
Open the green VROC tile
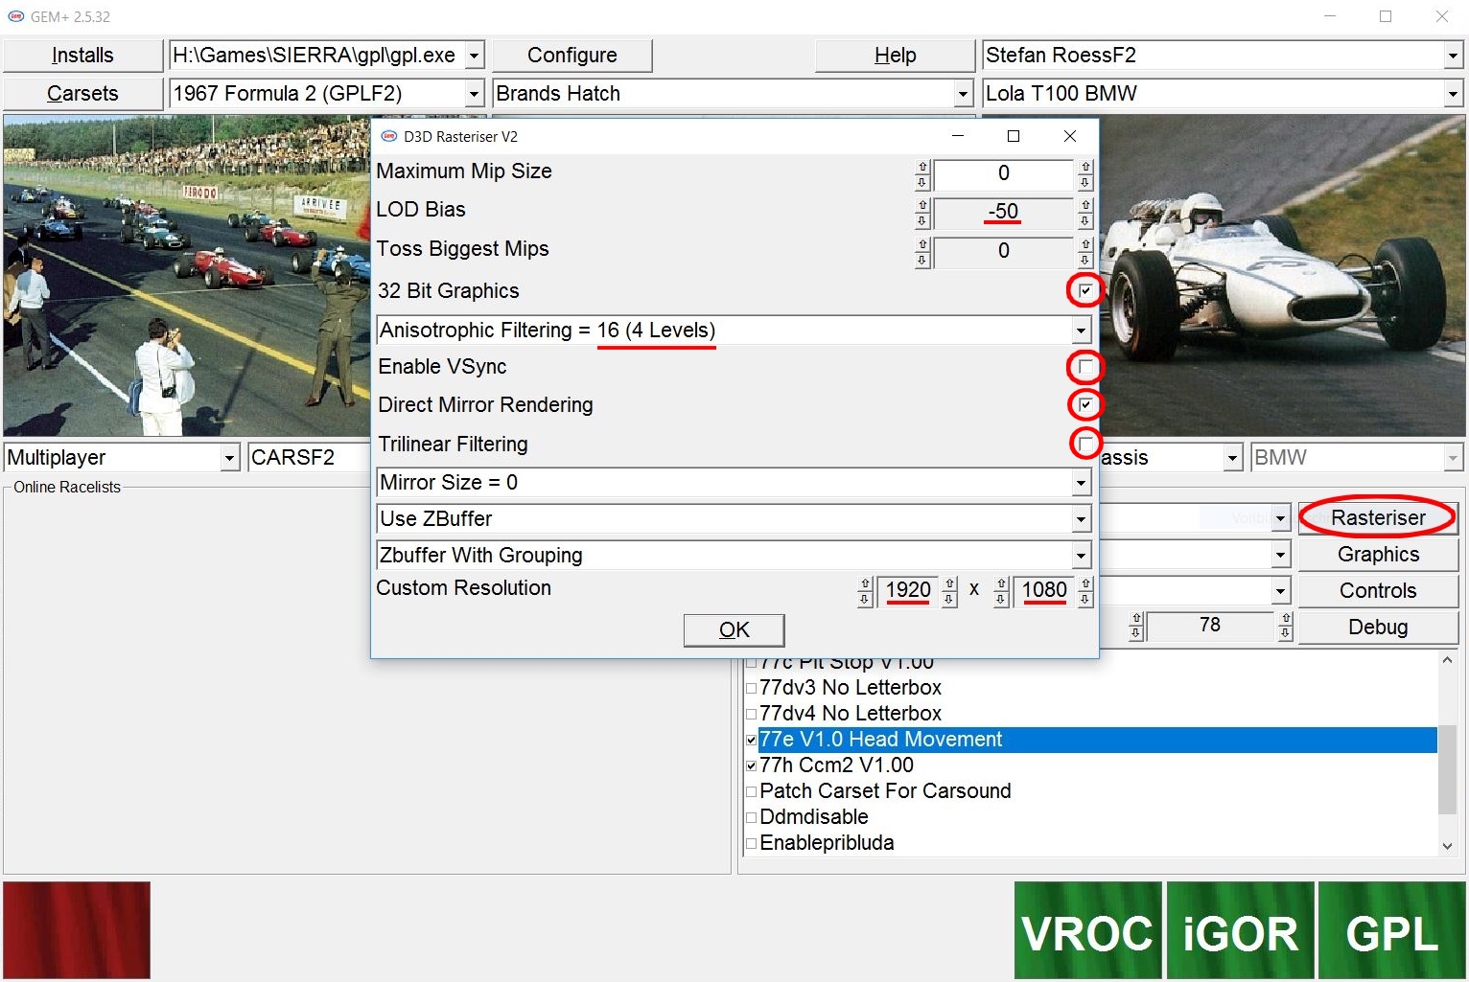point(1087,930)
